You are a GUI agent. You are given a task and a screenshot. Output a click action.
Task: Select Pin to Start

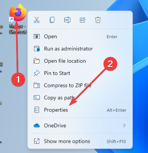tap(80, 73)
